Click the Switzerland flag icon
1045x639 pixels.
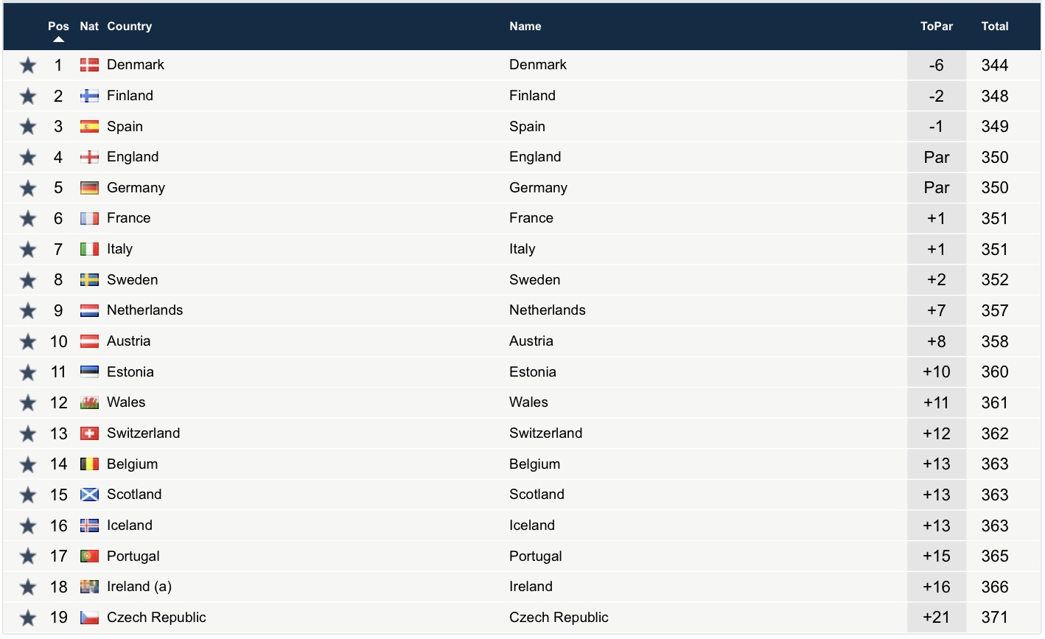(x=89, y=433)
